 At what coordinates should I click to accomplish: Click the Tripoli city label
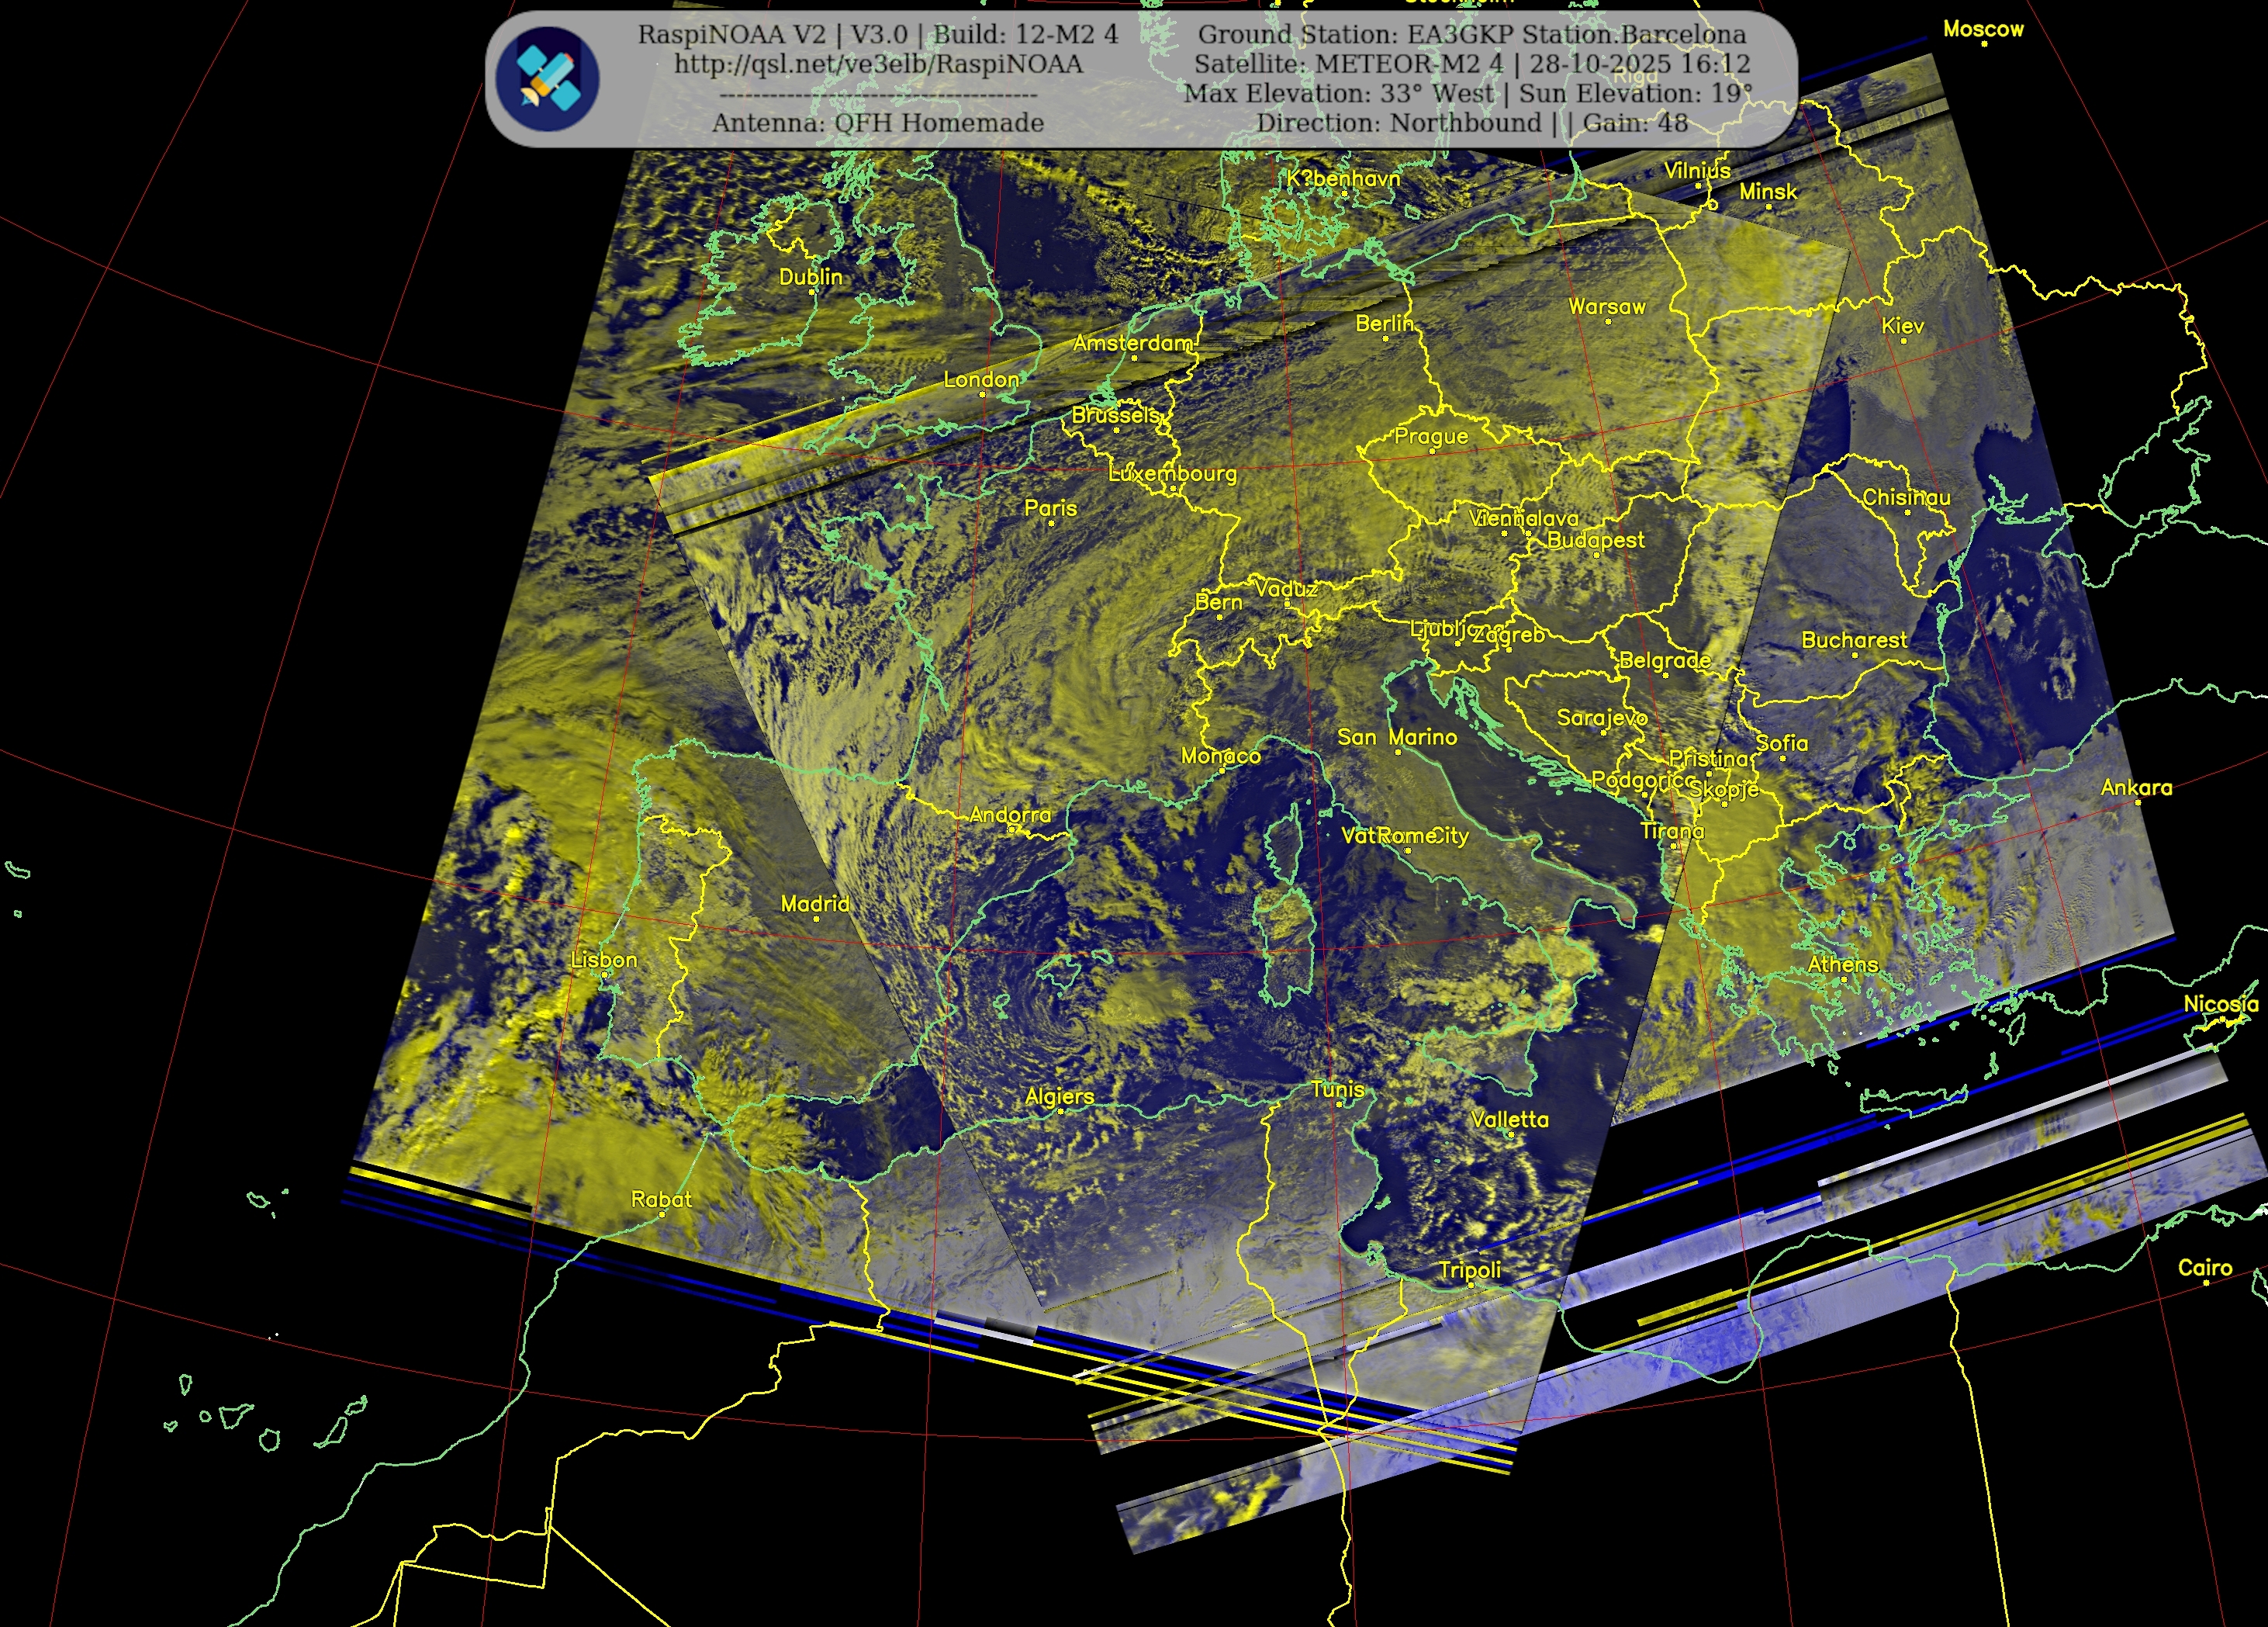tap(1469, 1270)
